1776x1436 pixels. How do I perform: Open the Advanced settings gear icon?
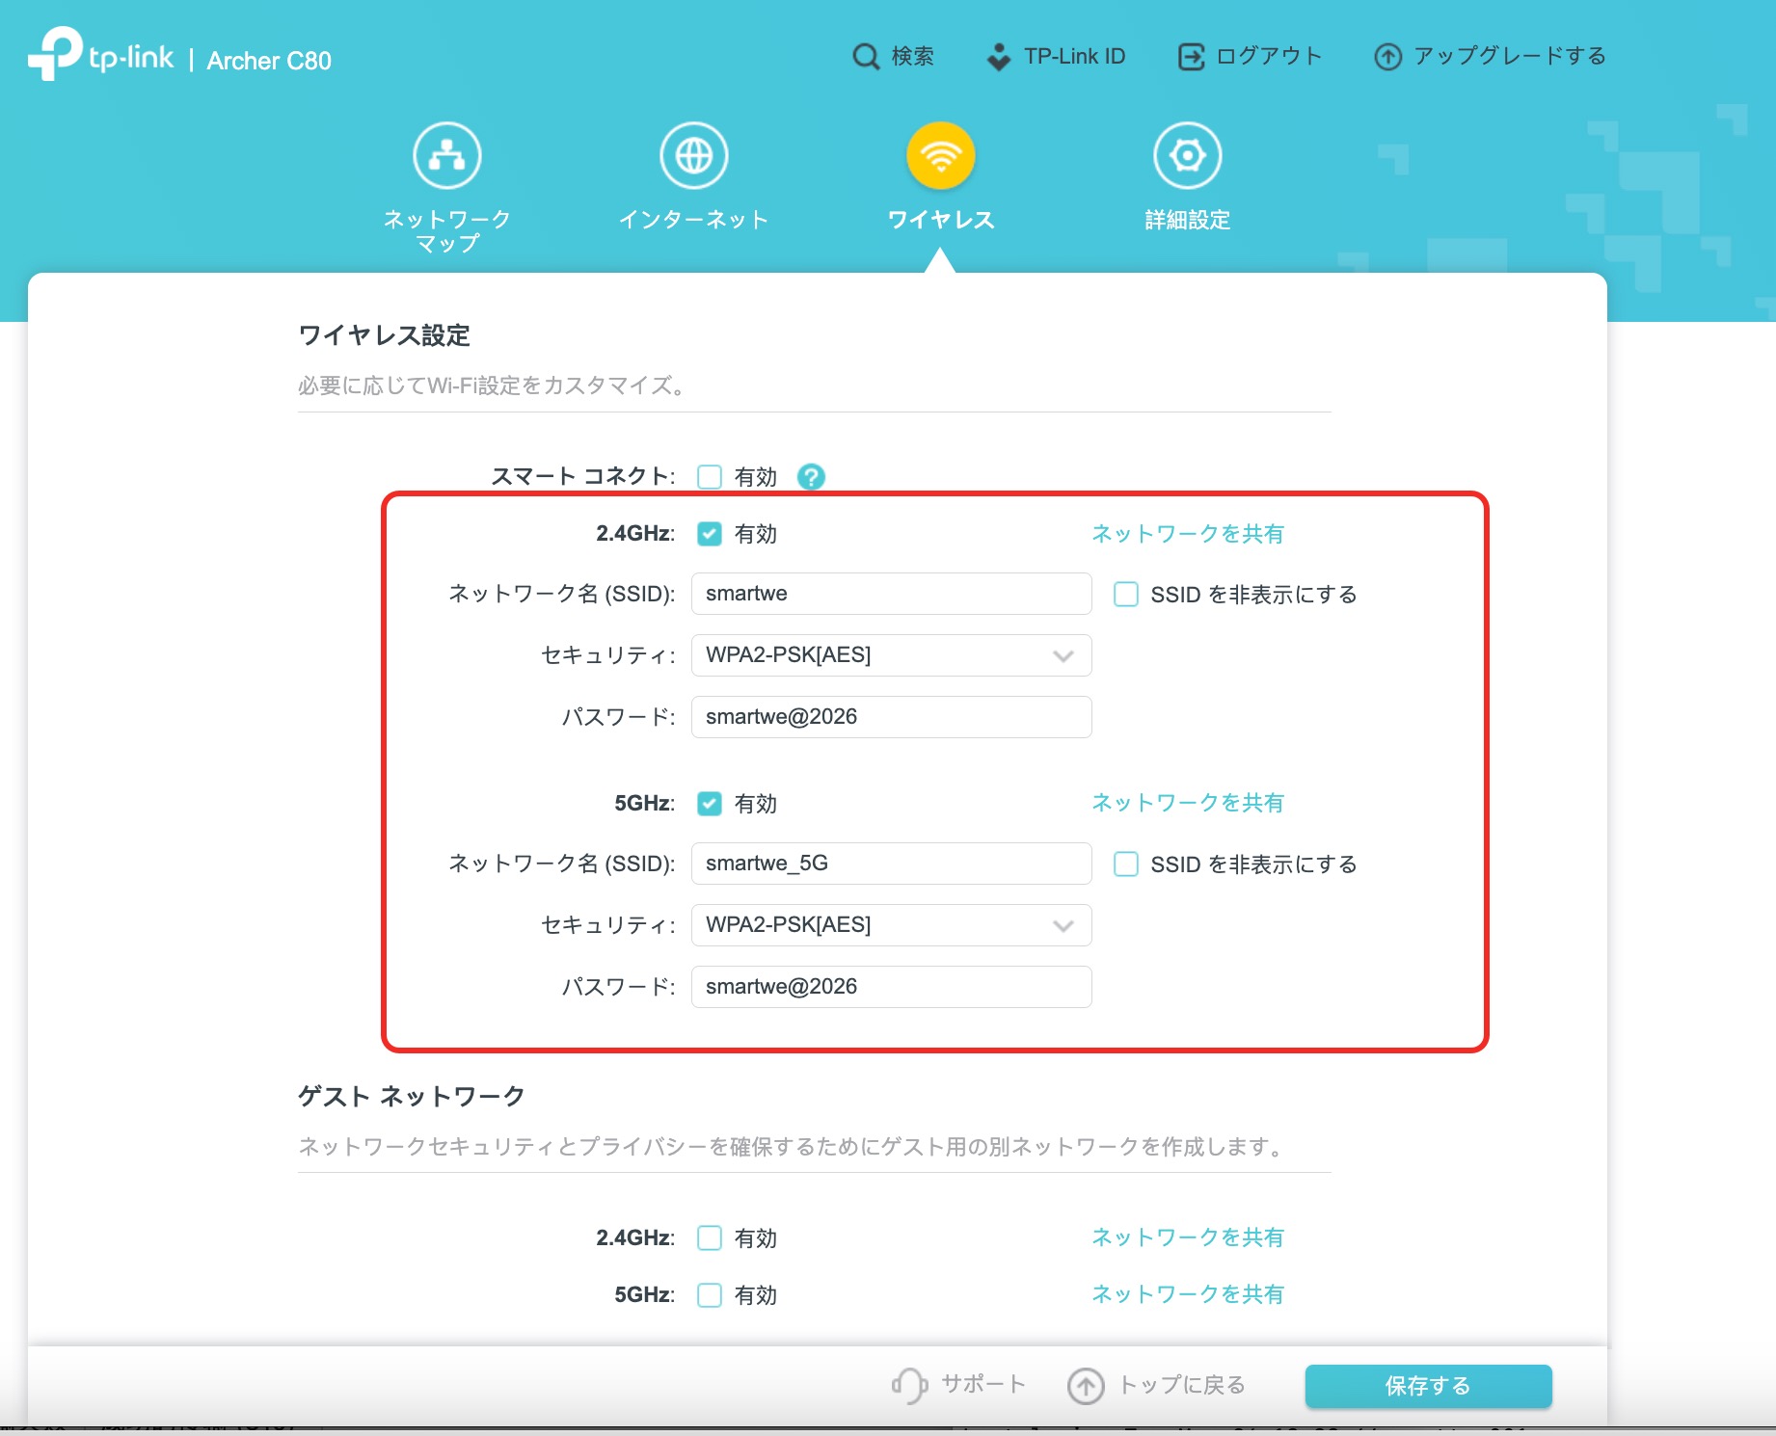1188,155
